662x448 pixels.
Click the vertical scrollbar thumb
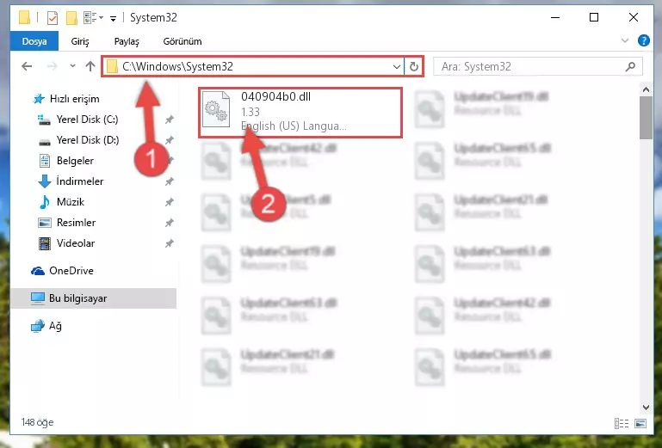pyautogui.click(x=646, y=118)
